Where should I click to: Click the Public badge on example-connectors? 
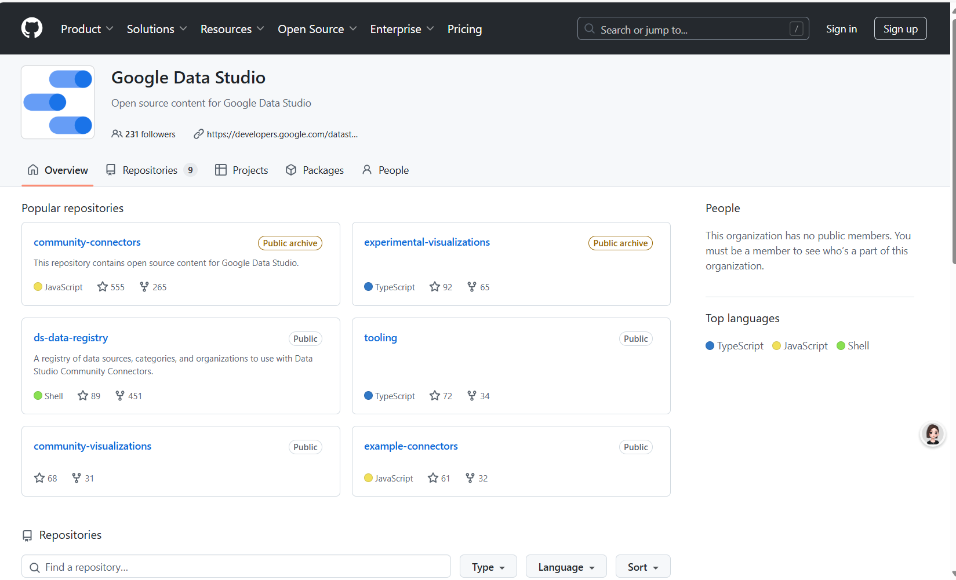635,447
